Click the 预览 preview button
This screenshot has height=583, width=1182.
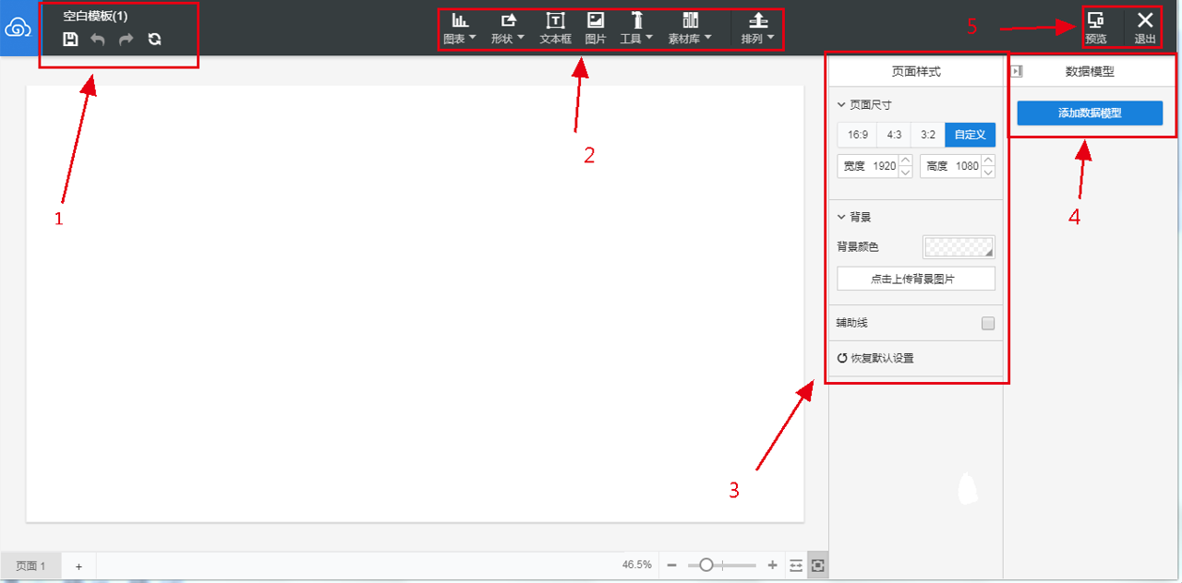1096,29
